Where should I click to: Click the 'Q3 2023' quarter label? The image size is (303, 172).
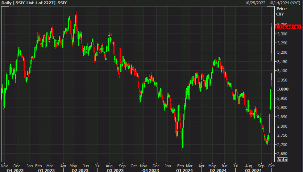[115, 170]
